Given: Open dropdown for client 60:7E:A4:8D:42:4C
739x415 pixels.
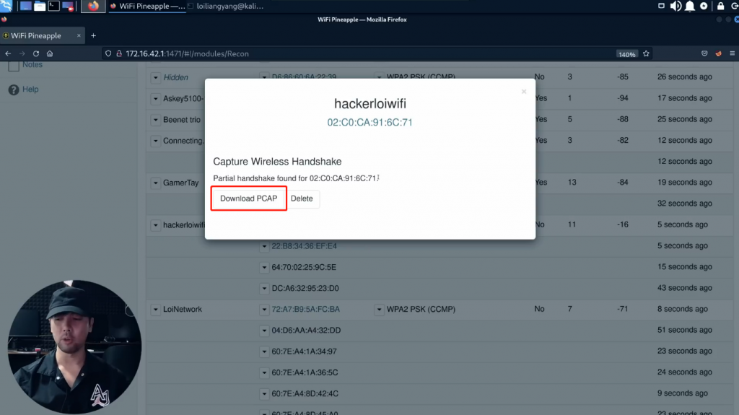Looking at the screenshot, I should tap(264, 394).
